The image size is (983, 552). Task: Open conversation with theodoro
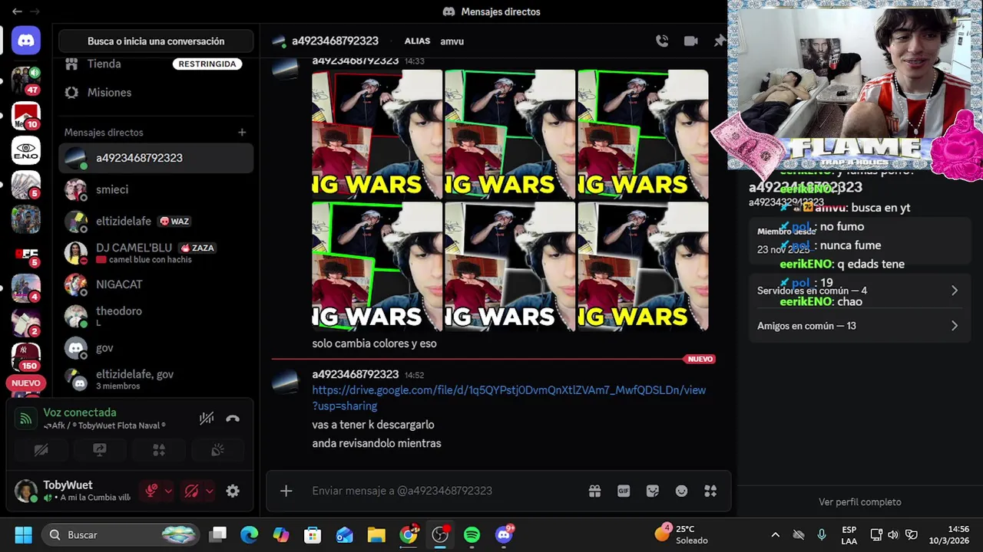coord(156,316)
